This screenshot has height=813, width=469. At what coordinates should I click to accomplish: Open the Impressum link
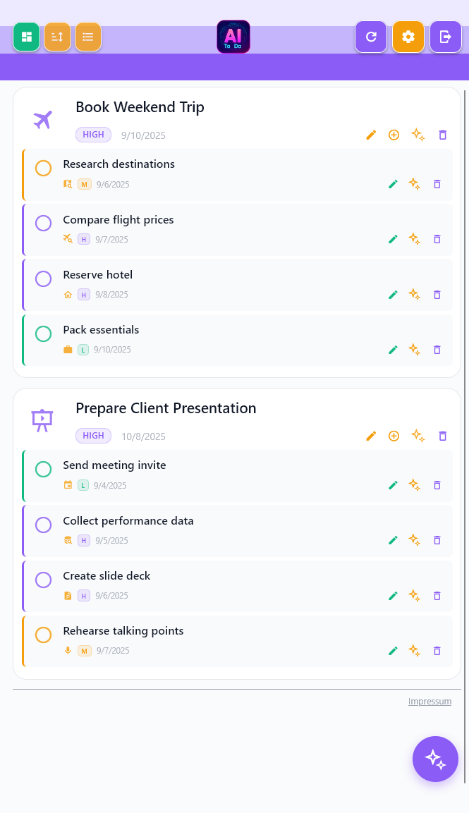point(430,702)
